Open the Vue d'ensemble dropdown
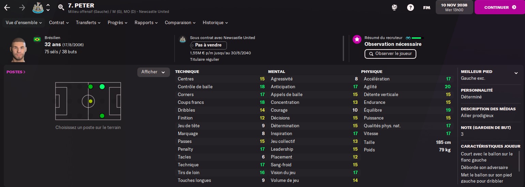Image resolution: width=525 pixels, height=187 pixels. [24, 23]
